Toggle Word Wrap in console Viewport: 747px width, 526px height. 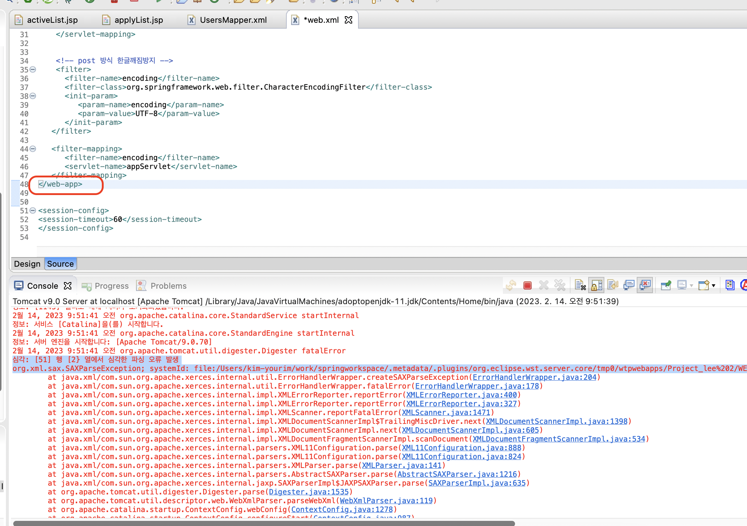(613, 285)
